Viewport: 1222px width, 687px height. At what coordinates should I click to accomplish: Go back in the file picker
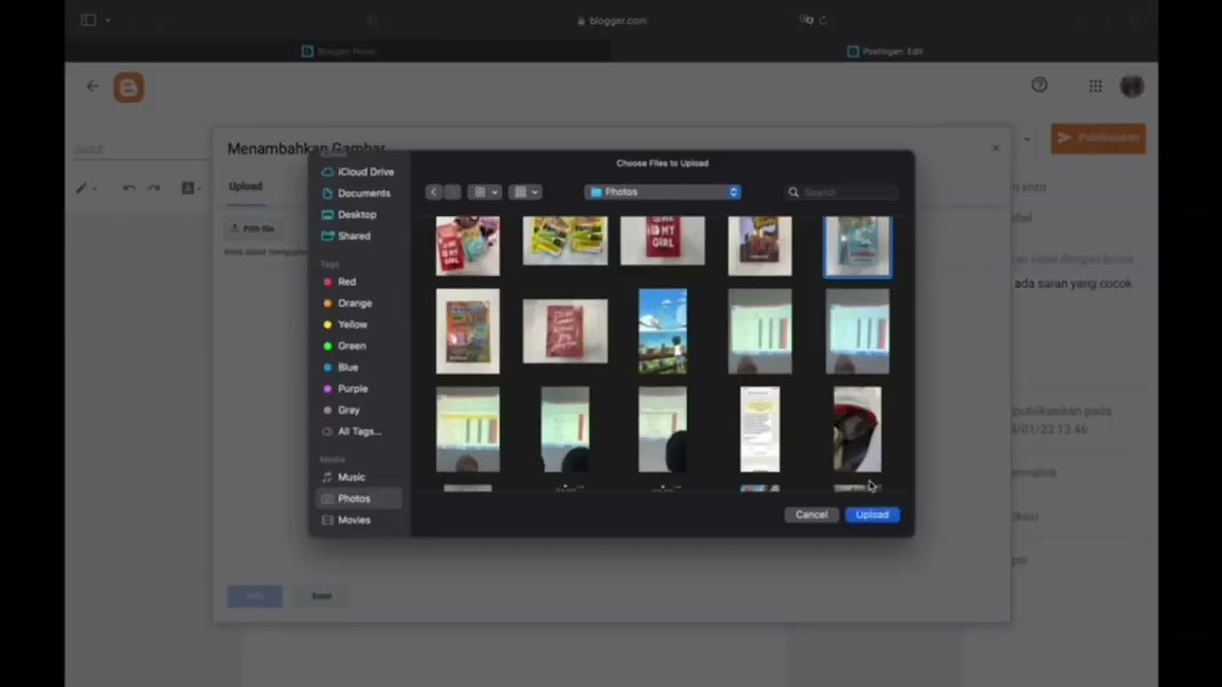point(434,192)
